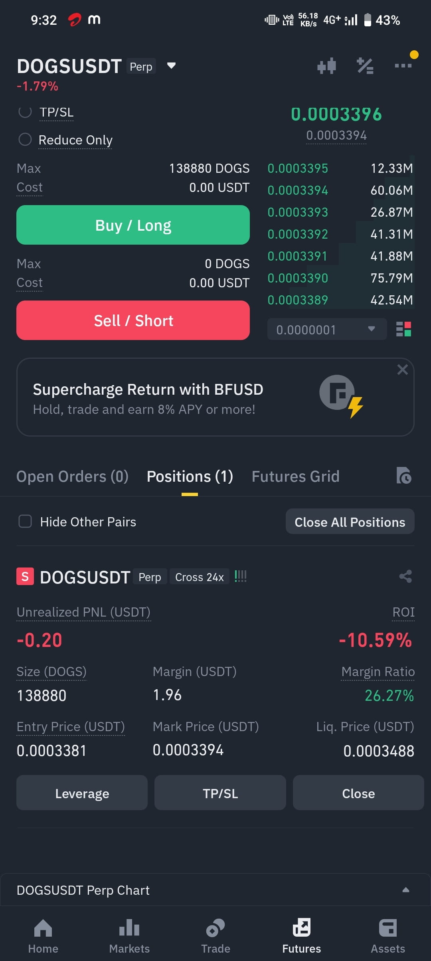Image resolution: width=431 pixels, height=961 pixels.
Task: Check the Hide Other Pairs box
Action: (25, 521)
